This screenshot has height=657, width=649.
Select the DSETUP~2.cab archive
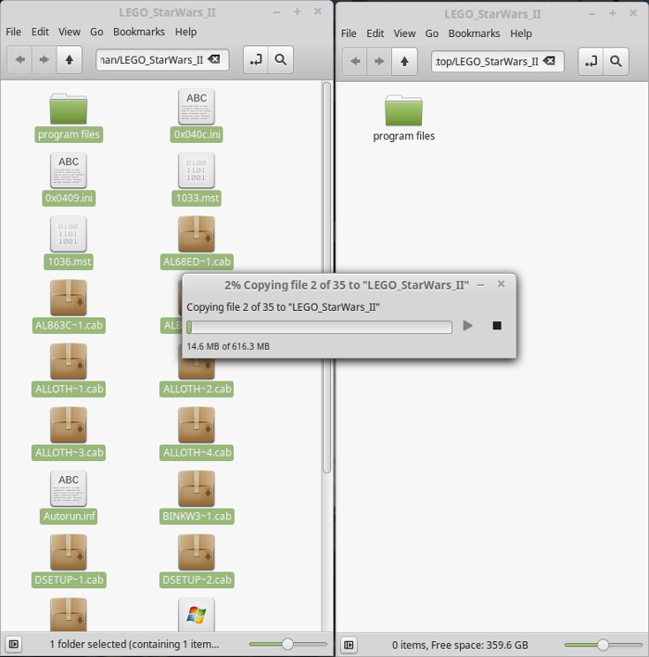[197, 561]
